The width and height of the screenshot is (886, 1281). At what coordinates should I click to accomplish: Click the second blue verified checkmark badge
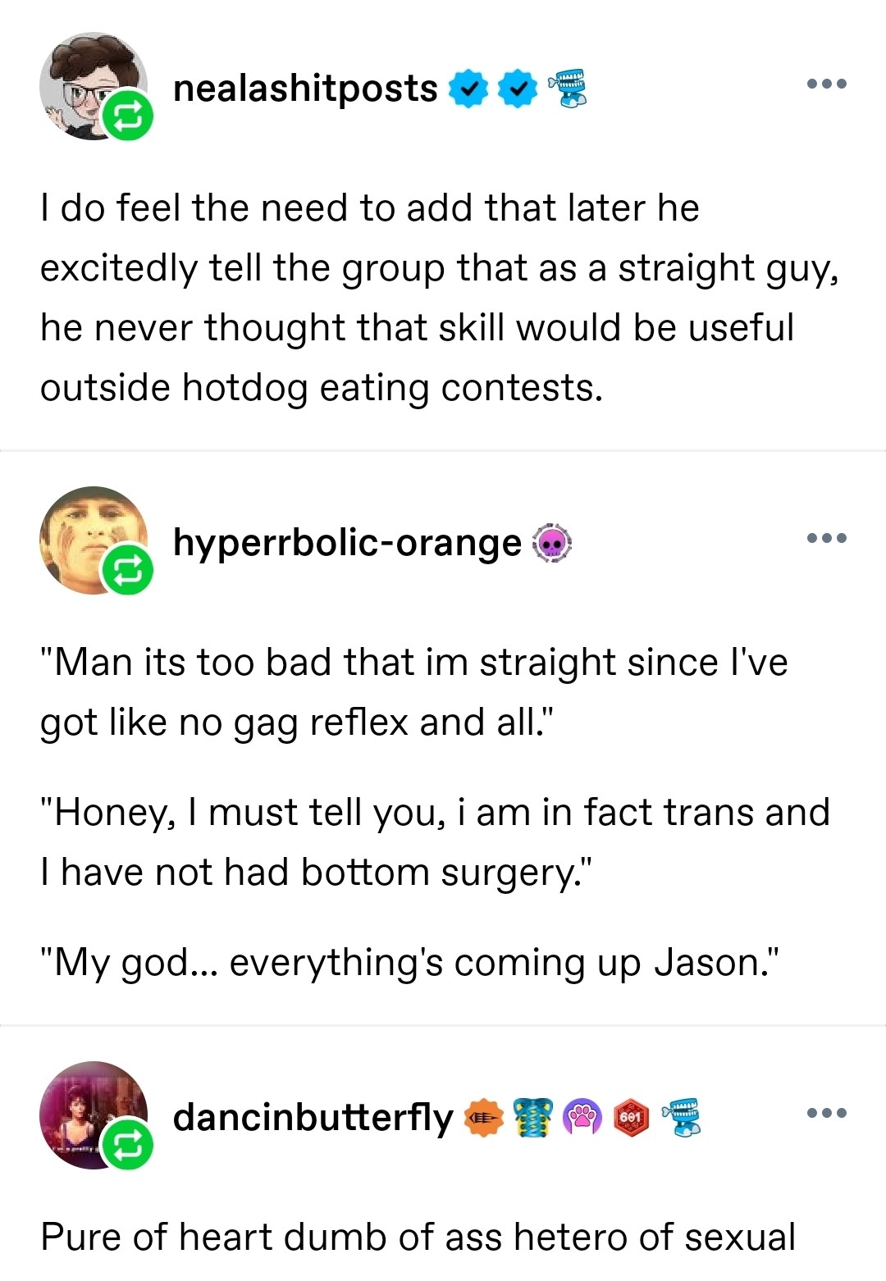(x=518, y=89)
